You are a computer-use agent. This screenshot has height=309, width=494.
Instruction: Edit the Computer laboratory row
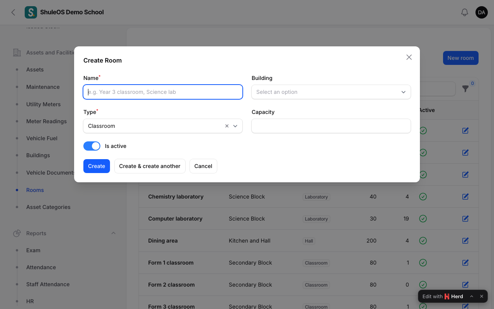[465, 219]
